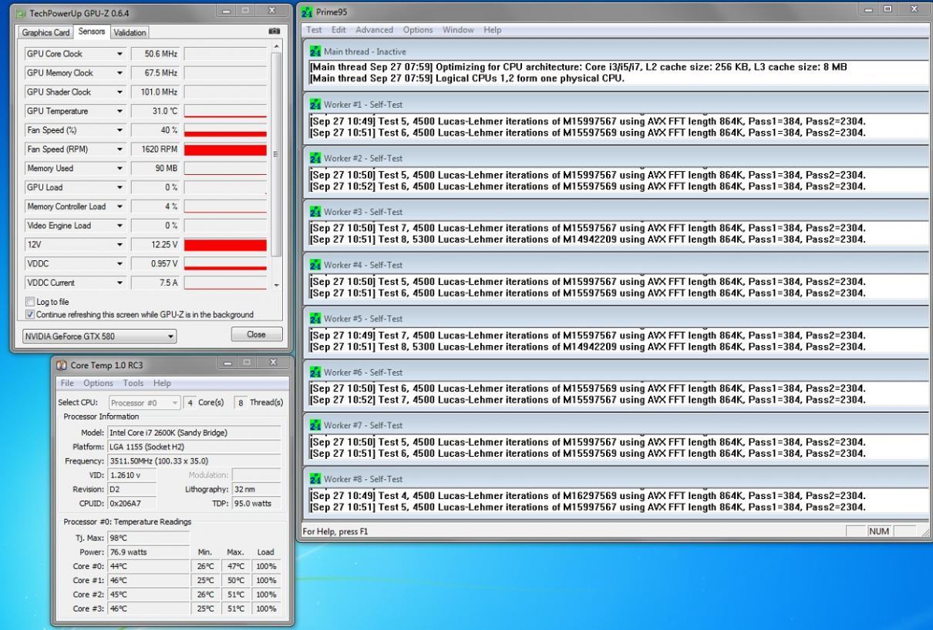Viewport: 933px width, 630px height.
Task: Click the Frequency field 3511.50MHz
Action: pos(194,461)
